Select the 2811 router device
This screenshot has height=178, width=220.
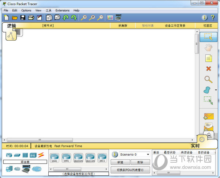tap(102, 158)
